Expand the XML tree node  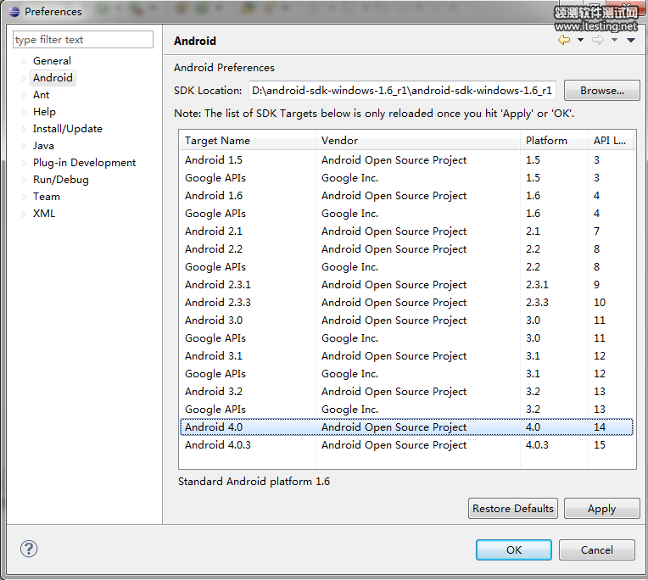(x=24, y=214)
